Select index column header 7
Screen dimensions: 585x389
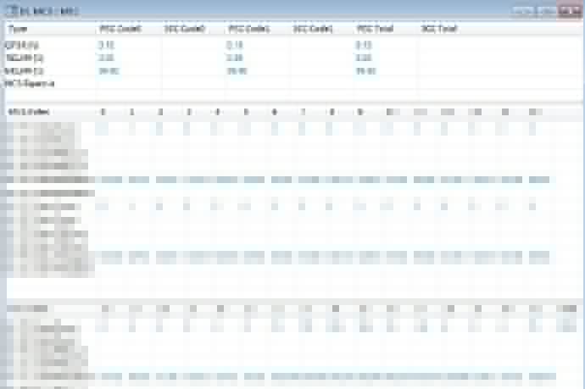[303, 112]
